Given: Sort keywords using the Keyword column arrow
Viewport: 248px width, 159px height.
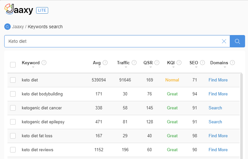Looking at the screenshot, I should pyautogui.click(x=33, y=67).
